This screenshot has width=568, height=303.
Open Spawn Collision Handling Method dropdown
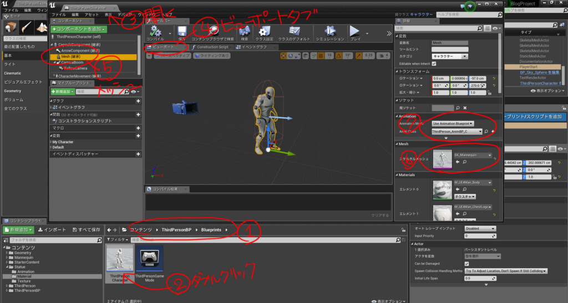click(x=506, y=271)
